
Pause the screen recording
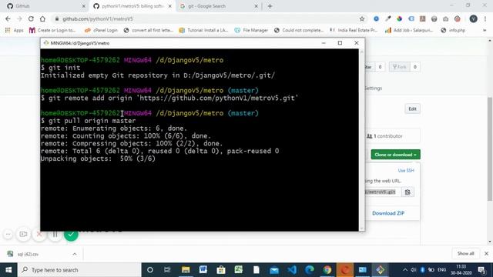click(55, 234)
